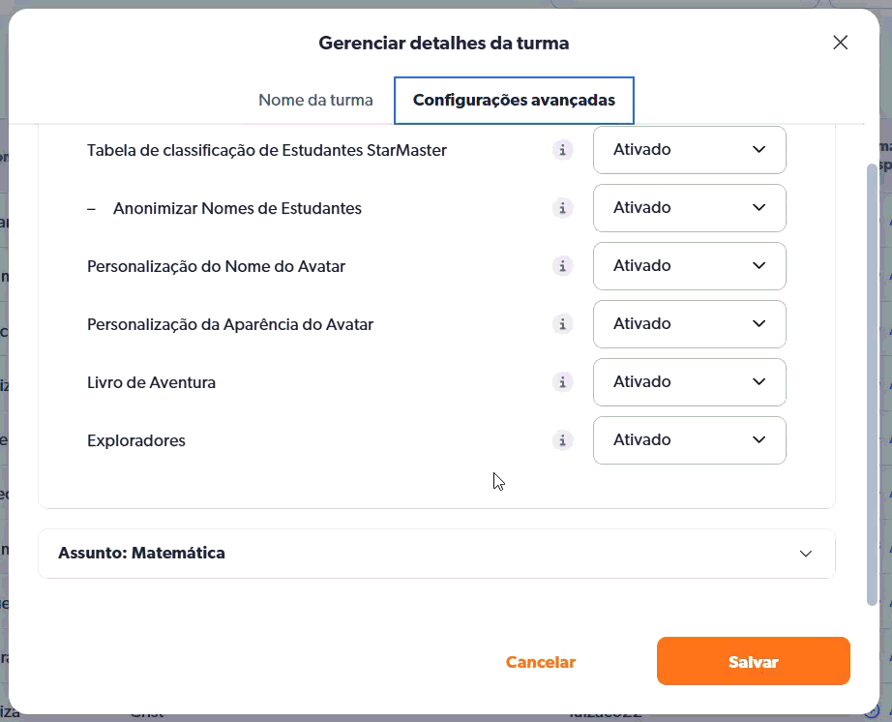
Task: Click info icon beside Anonimizar Nomes de Estudantes
Action: 562,208
